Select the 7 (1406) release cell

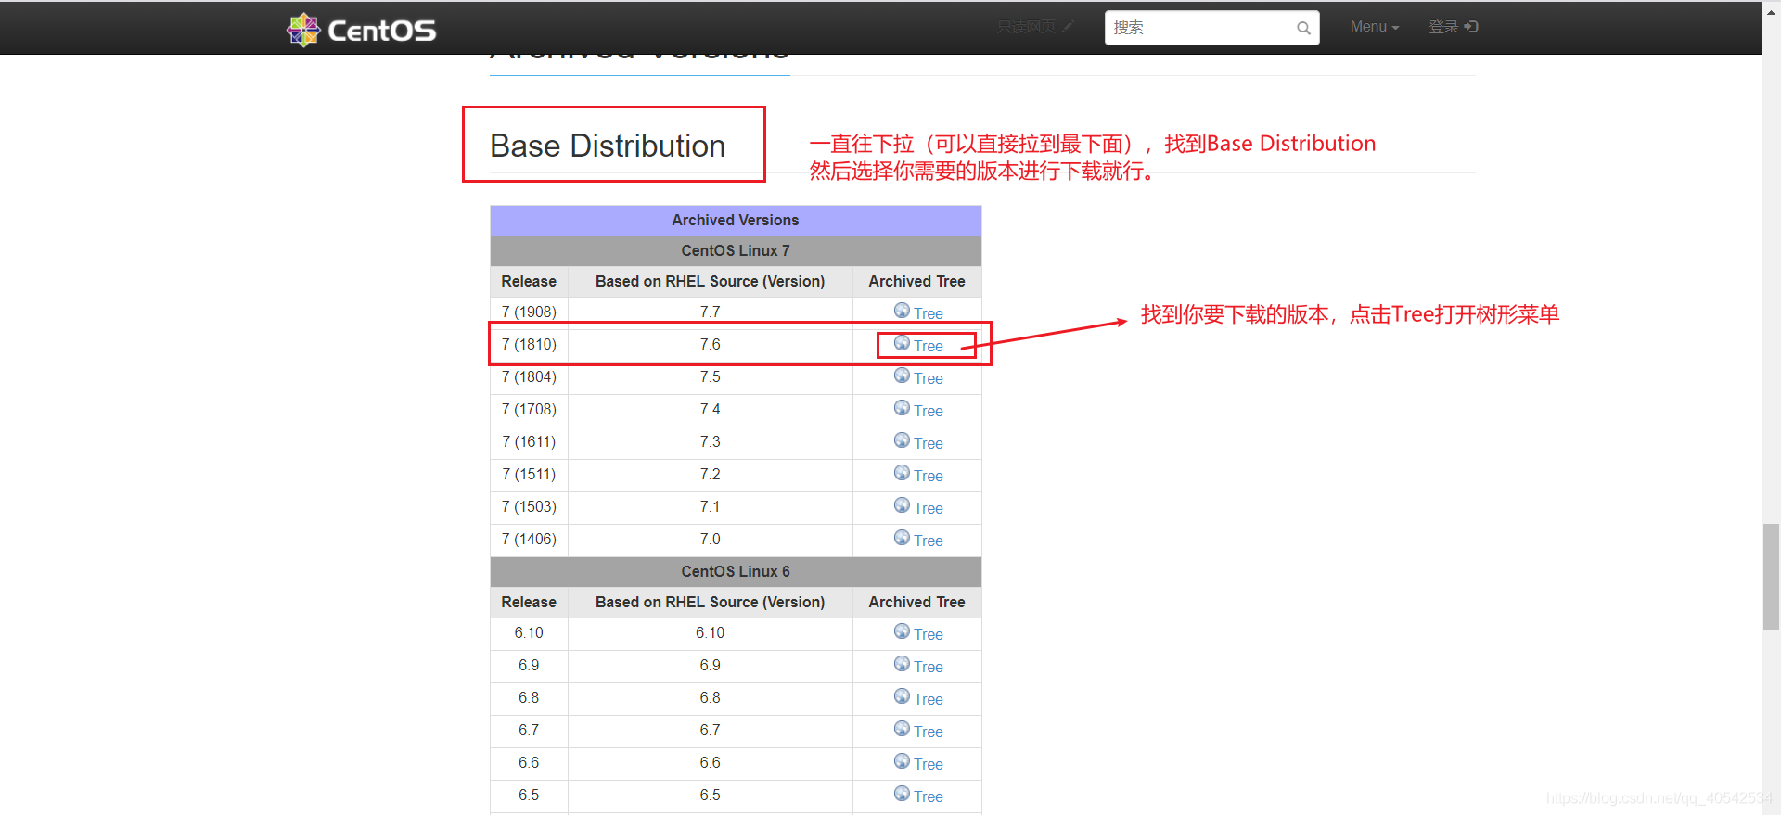[529, 539]
